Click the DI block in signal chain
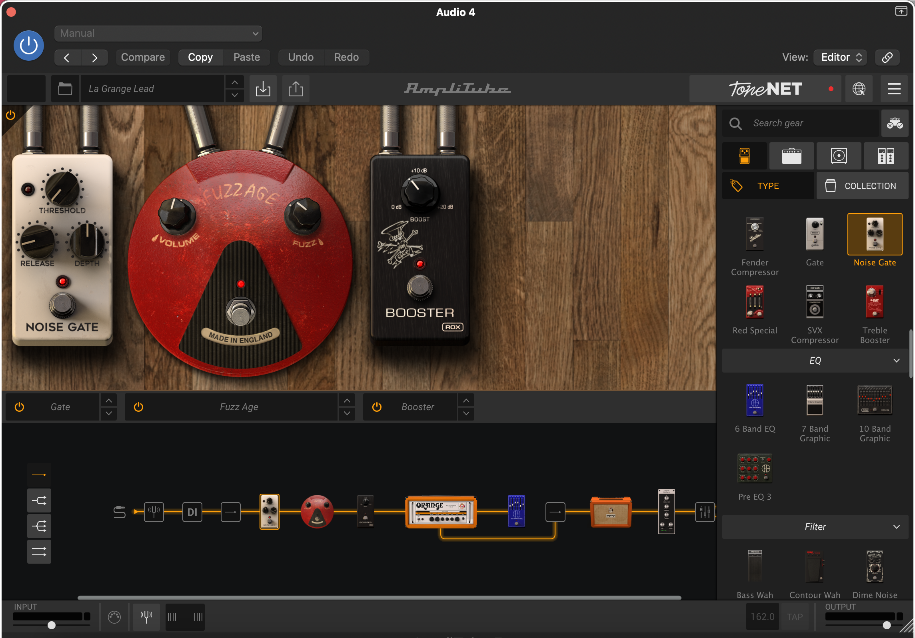 tap(192, 512)
